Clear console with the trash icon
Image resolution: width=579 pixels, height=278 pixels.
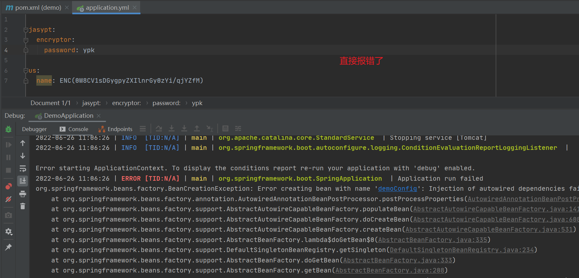(23, 206)
